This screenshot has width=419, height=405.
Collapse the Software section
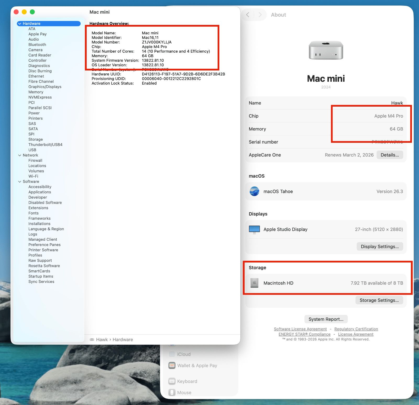pos(20,182)
